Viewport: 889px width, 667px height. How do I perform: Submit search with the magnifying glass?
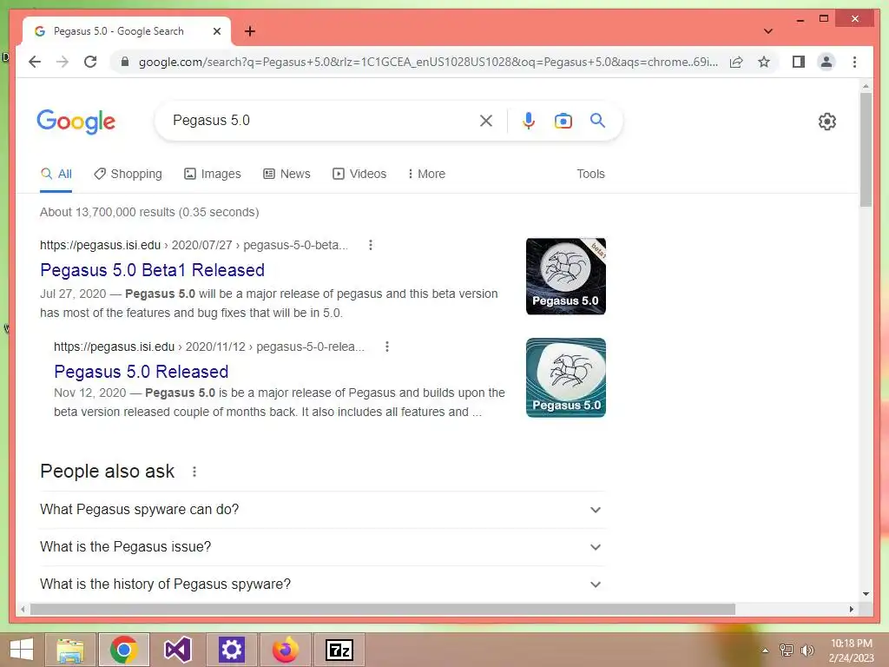[597, 120]
